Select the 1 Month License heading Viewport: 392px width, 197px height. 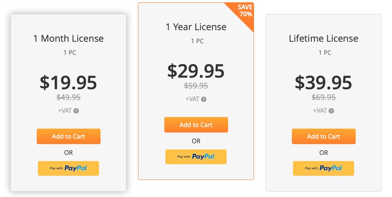coord(68,39)
